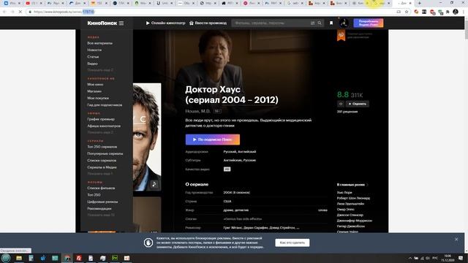Click country link США
Image resolution: width=468 pixels, height=263 pixels.
tap(227, 202)
